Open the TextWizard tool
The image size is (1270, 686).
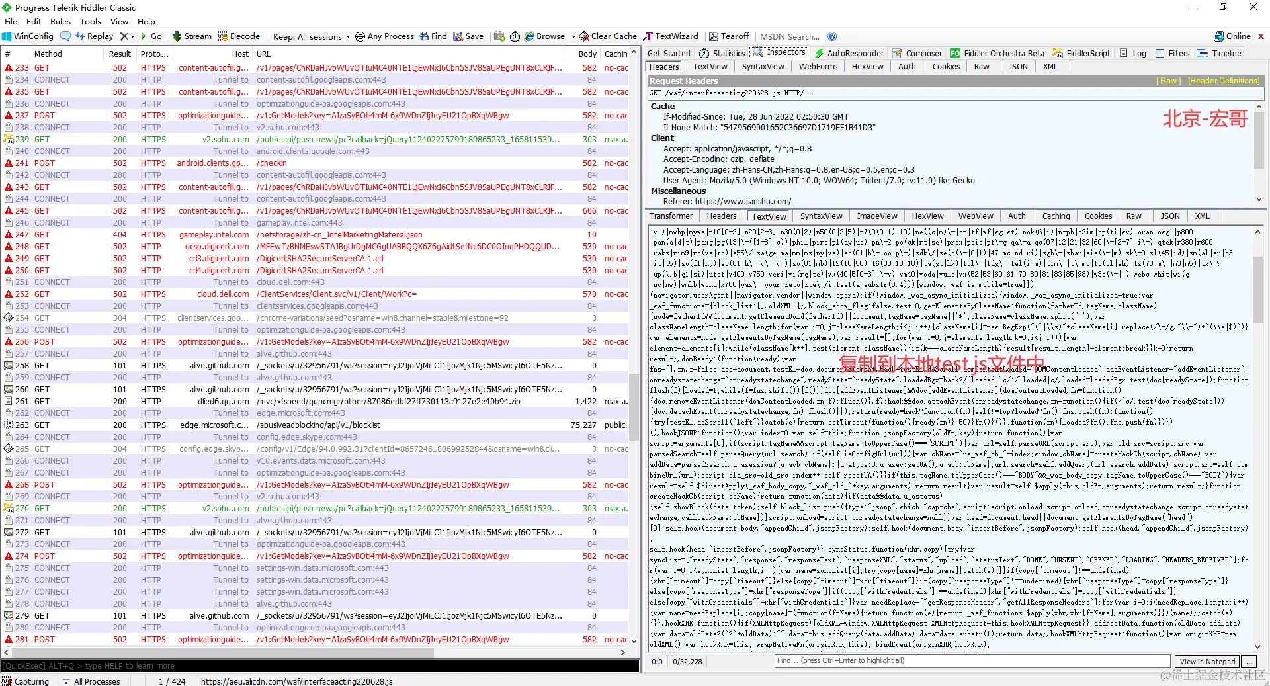pyautogui.click(x=671, y=36)
